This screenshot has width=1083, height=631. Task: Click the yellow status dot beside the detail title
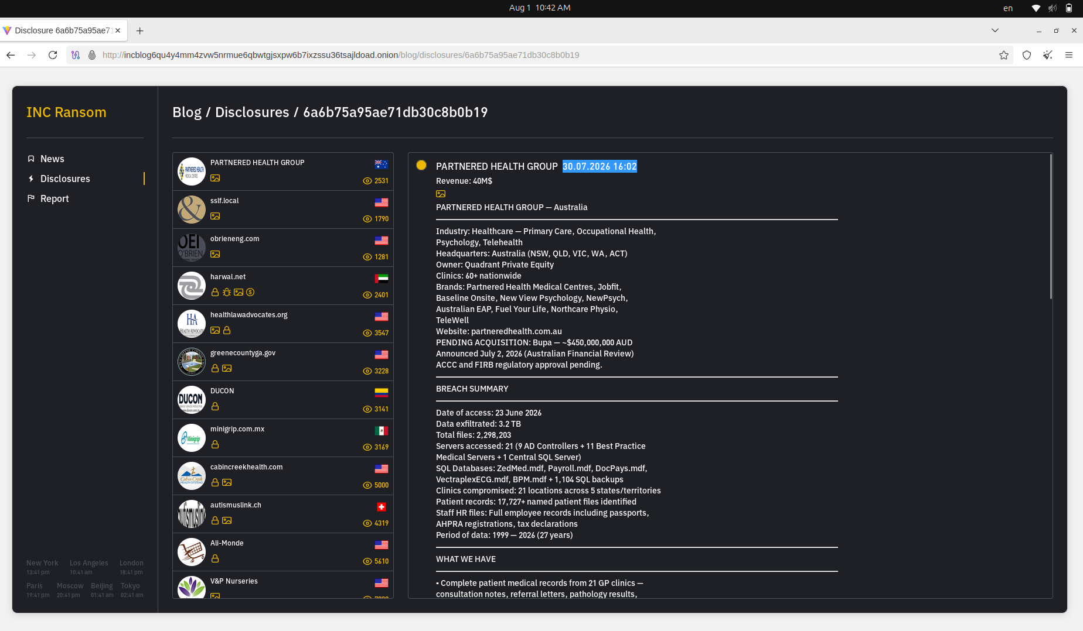click(421, 165)
